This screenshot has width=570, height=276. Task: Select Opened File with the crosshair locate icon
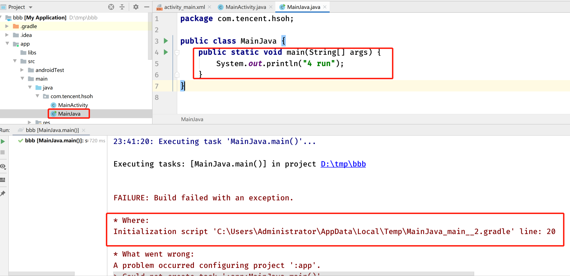point(111,7)
